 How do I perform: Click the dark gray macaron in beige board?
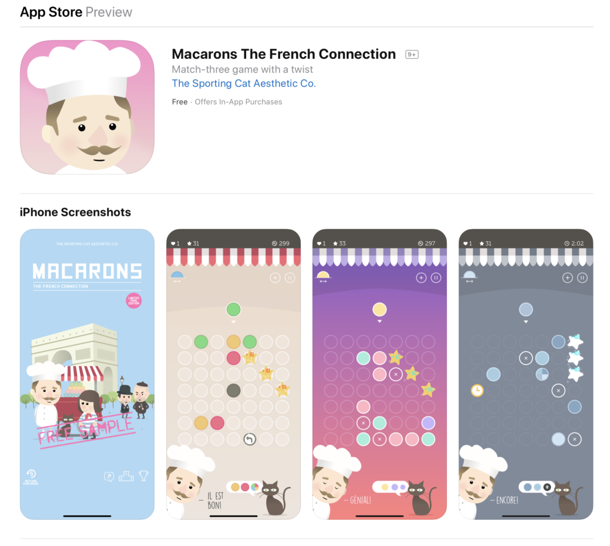click(x=234, y=391)
